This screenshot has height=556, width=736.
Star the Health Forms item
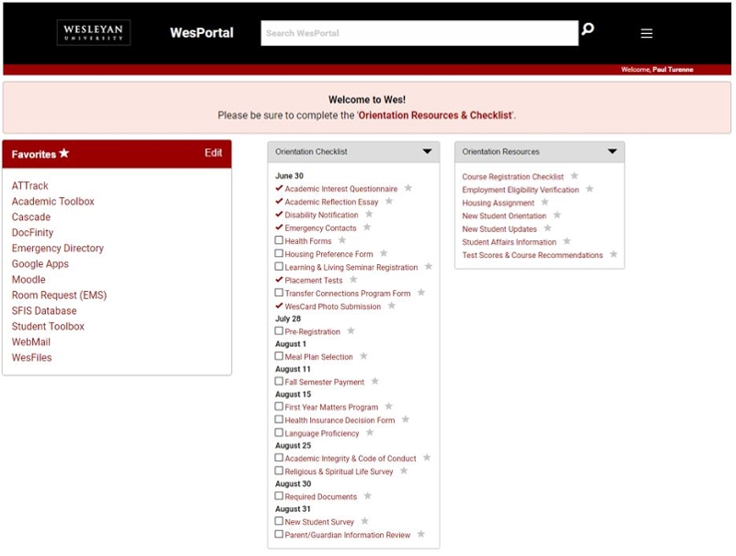342,240
